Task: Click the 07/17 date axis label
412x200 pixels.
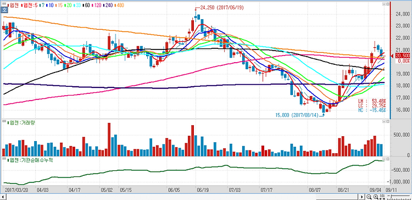Action: [x=266, y=190]
